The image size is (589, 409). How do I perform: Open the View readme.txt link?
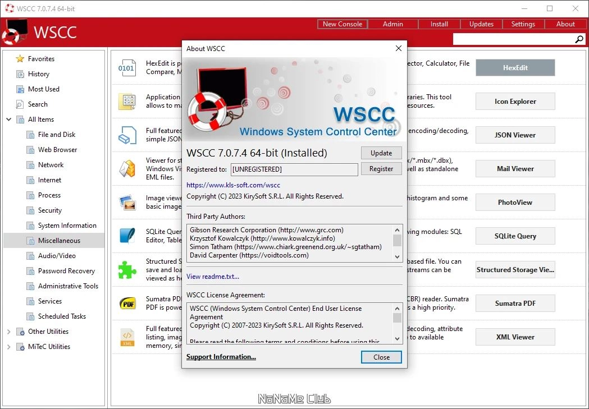coord(213,277)
